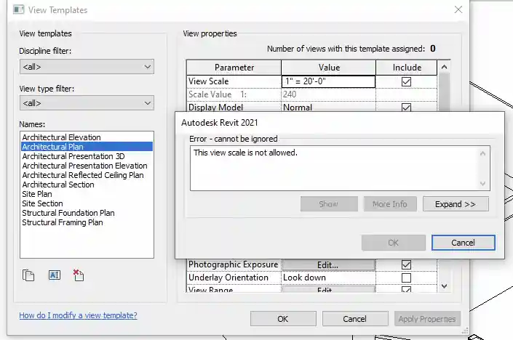Close the View Templates dialog window
Viewport: 513px width, 340px height.
pyautogui.click(x=458, y=10)
